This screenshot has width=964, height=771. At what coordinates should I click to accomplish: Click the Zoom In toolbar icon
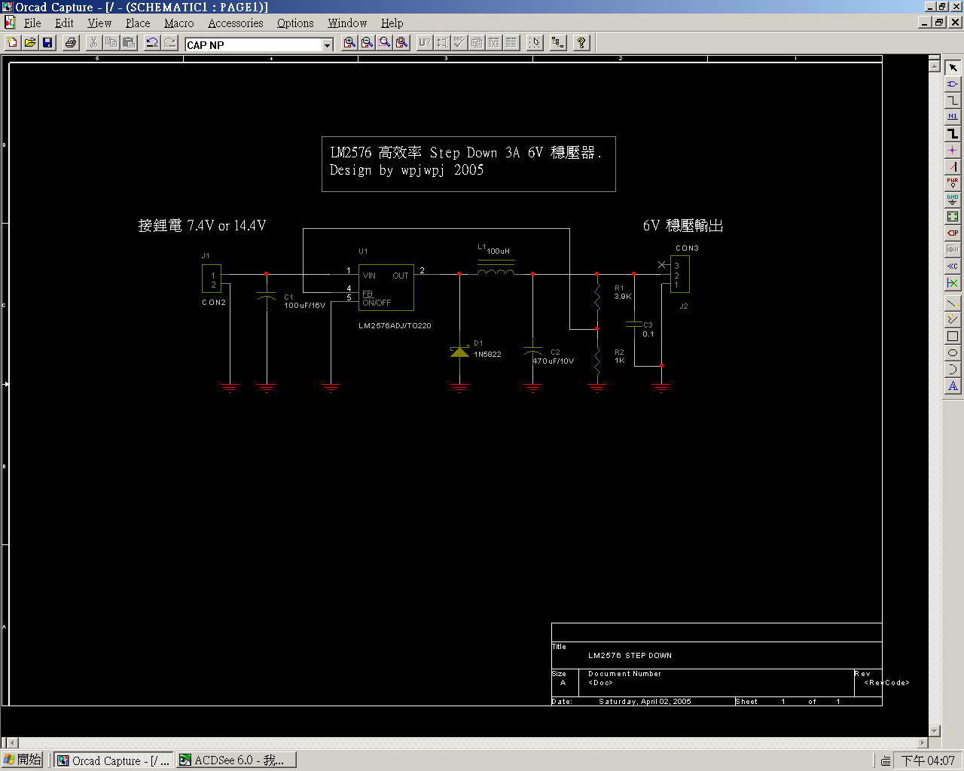(x=349, y=43)
